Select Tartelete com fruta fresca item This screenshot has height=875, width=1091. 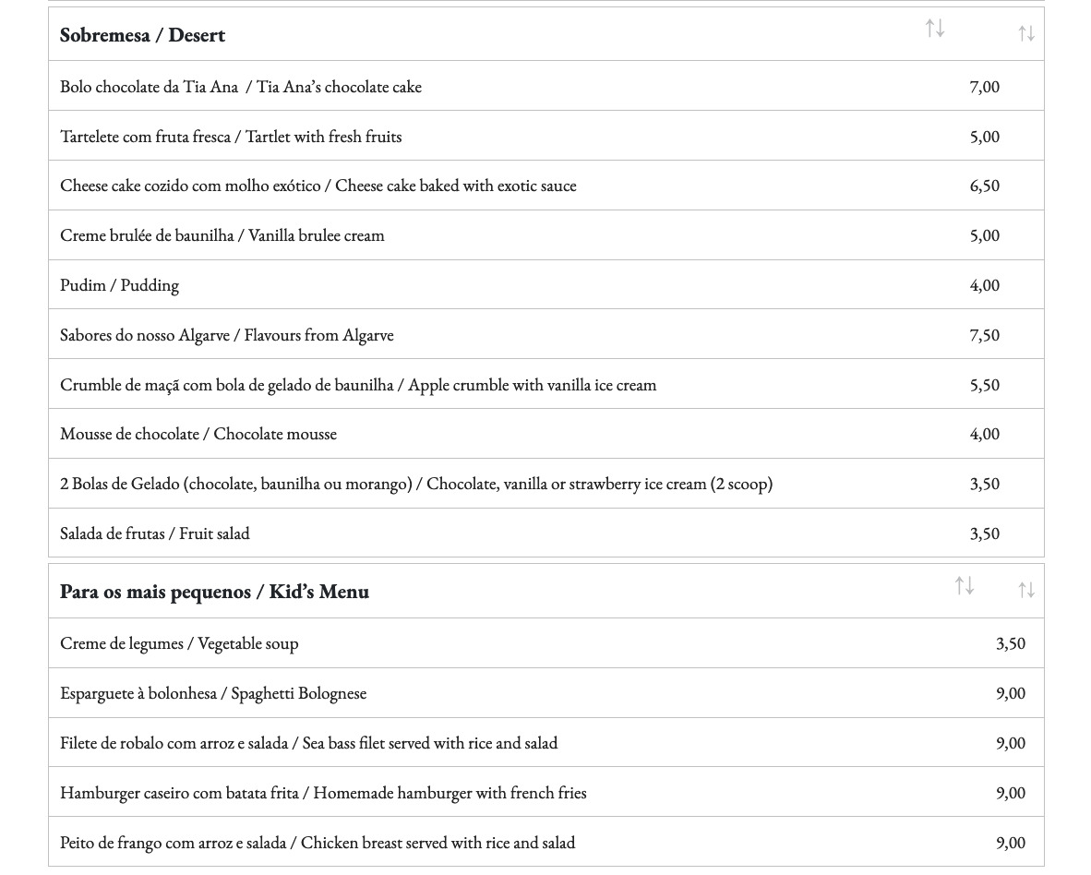pyautogui.click(x=231, y=137)
